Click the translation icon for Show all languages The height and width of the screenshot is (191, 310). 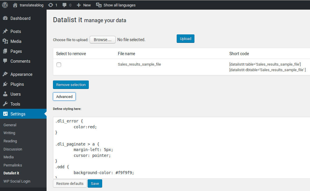click(99, 5)
